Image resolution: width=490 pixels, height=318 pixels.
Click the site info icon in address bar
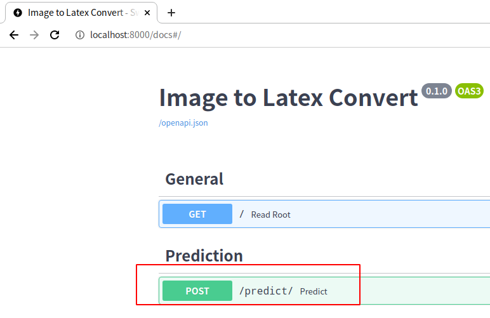point(80,35)
